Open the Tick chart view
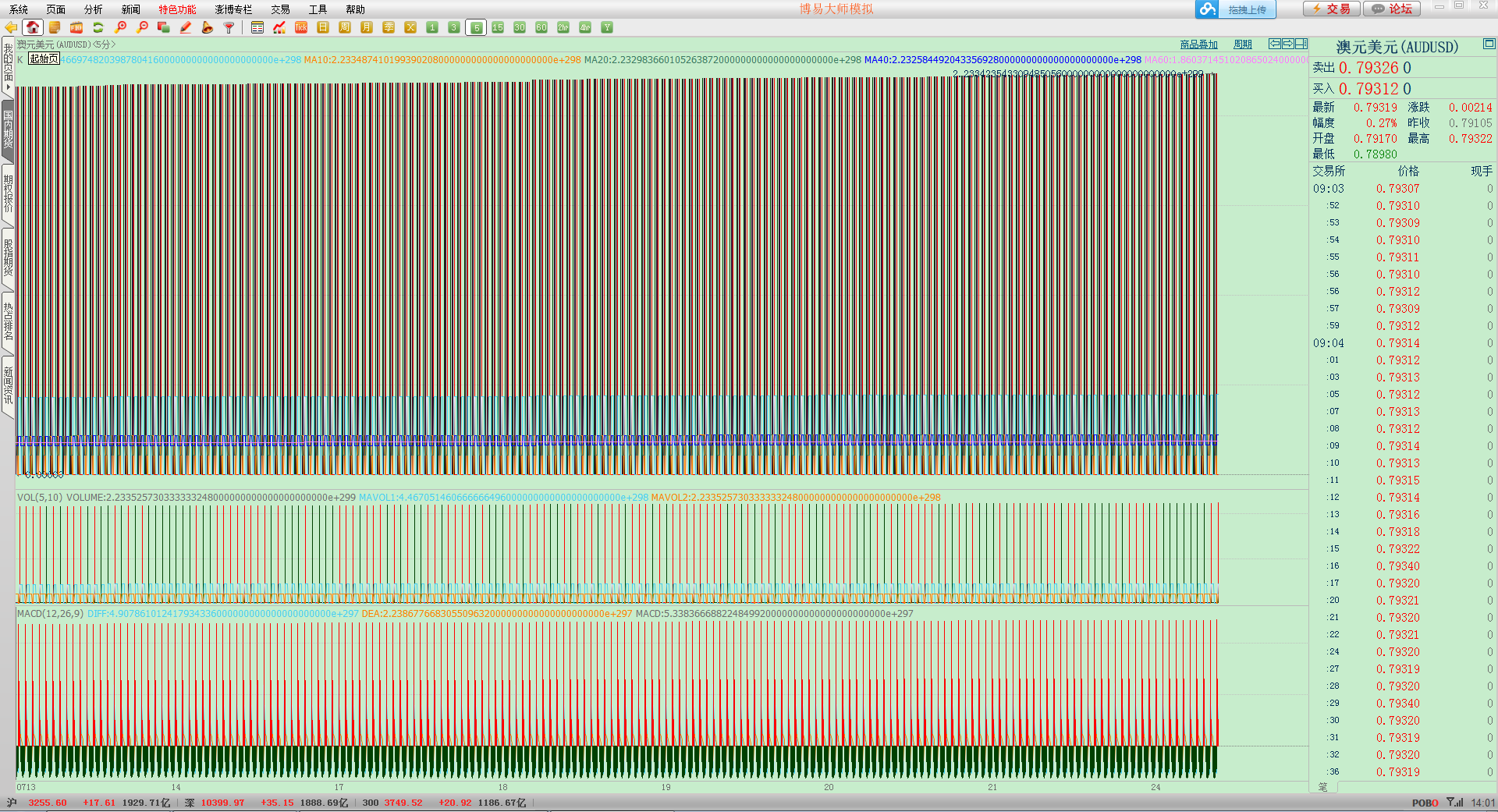The height and width of the screenshot is (812, 1498). coord(301,27)
